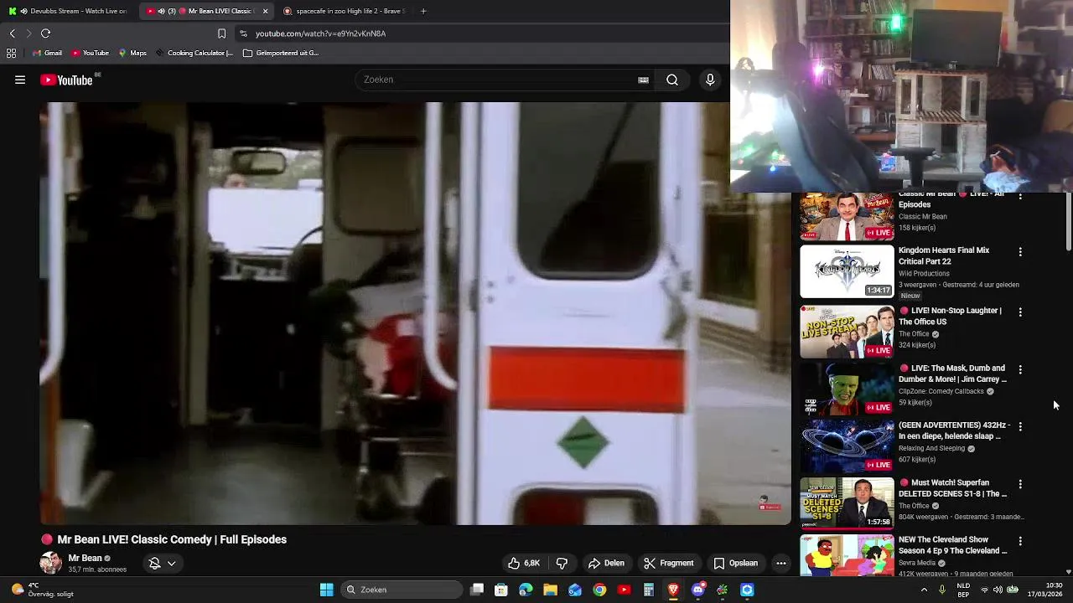Toggle the channel notification bell
1073x603 pixels.
[154, 563]
